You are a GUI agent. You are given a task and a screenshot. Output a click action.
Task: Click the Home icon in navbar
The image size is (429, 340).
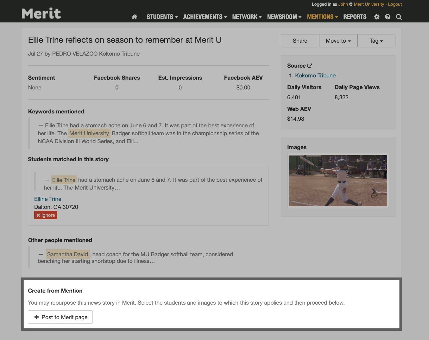pos(134,17)
